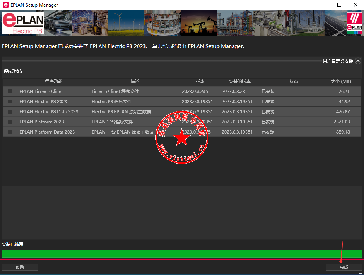Click the 大小 (MB) column header
Viewport: 364px width, 275px height.
click(x=341, y=81)
